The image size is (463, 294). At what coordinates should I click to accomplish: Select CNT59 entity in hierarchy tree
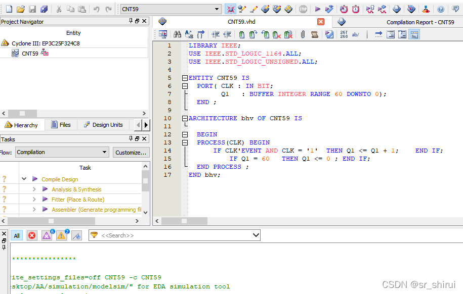pyautogui.click(x=30, y=54)
